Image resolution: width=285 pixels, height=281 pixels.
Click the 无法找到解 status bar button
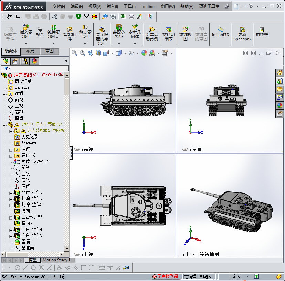coord(166,277)
